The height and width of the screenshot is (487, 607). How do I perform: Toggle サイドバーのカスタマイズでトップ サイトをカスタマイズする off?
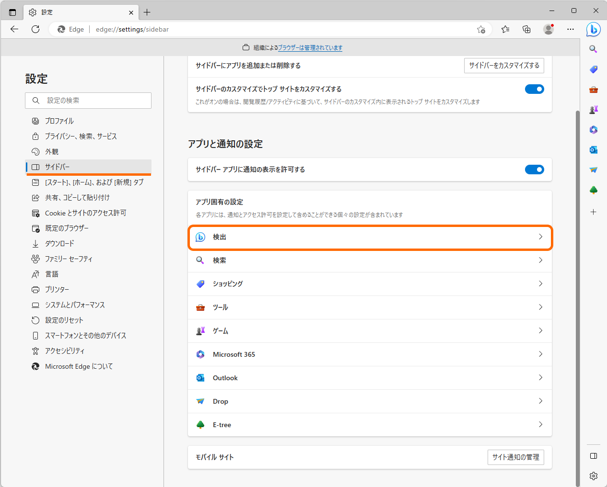[534, 89]
